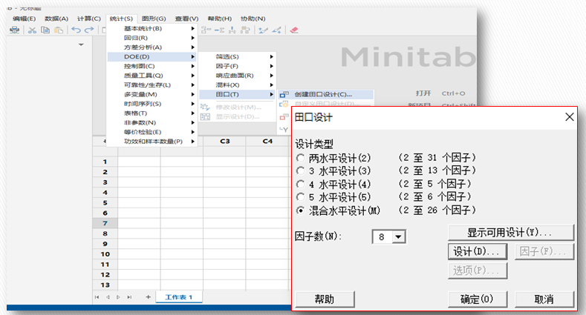The image size is (586, 315).
Task: Click the red eraser toolbar icon
Action: [x=294, y=30]
